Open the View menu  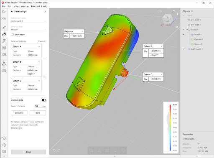(x=16, y=6)
